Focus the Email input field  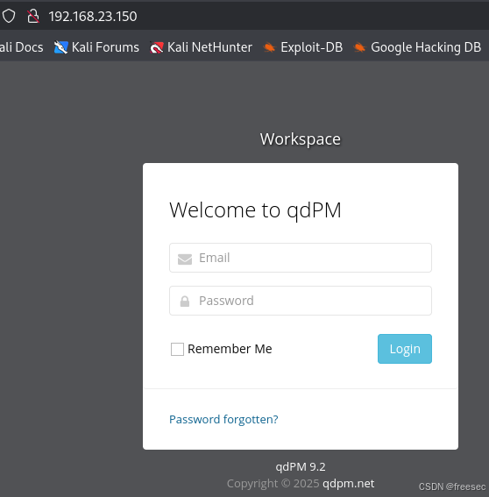301,258
